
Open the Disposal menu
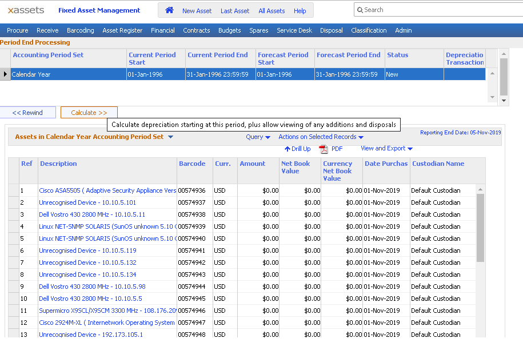pos(331,30)
